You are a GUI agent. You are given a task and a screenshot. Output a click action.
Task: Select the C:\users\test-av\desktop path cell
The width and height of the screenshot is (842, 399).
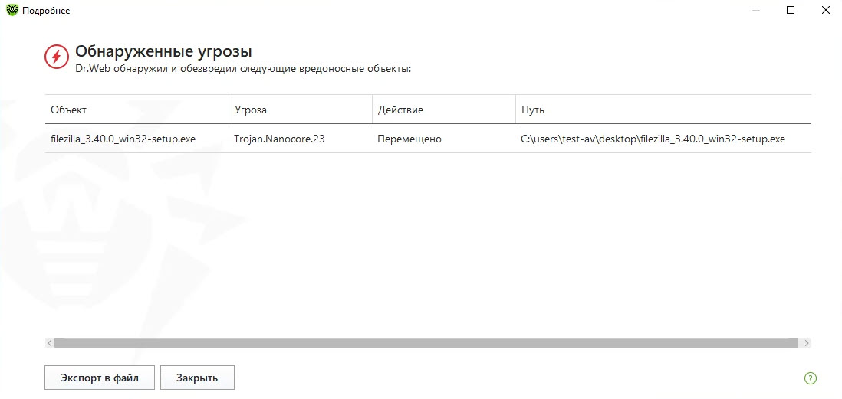653,139
